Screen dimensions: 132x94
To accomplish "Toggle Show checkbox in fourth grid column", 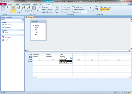I will 79,60.
